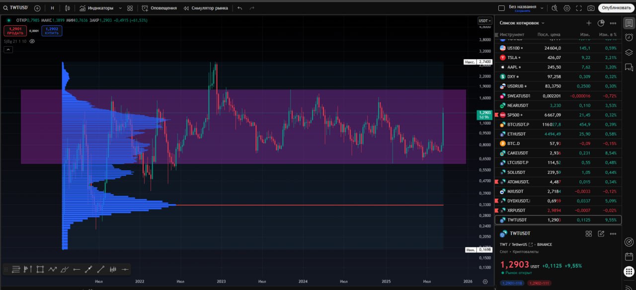The width and height of the screenshot is (636, 290).
Task: Open the Object tree layers sidebar icon
Action: (x=629, y=53)
